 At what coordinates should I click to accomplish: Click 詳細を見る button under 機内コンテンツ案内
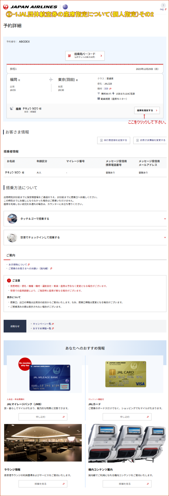point(127,484)
